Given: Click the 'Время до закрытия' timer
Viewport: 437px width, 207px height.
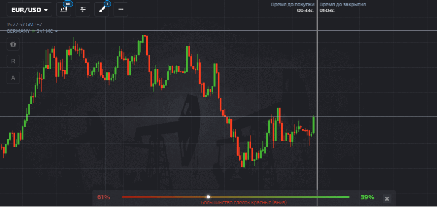Looking at the screenshot, I should pos(342,7).
